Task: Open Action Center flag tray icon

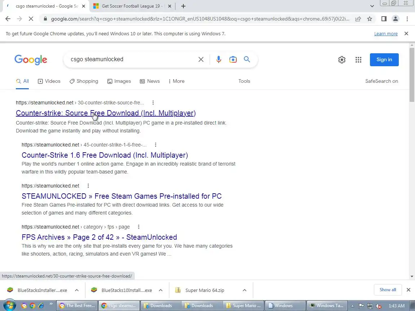Action: 361,306
